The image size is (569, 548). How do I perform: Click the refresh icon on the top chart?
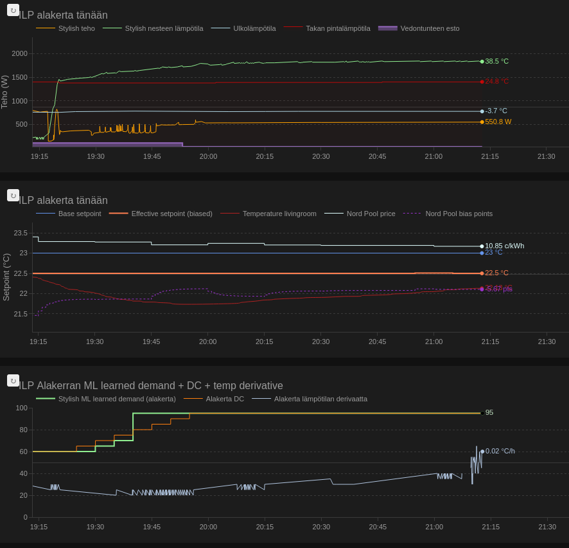(13, 10)
